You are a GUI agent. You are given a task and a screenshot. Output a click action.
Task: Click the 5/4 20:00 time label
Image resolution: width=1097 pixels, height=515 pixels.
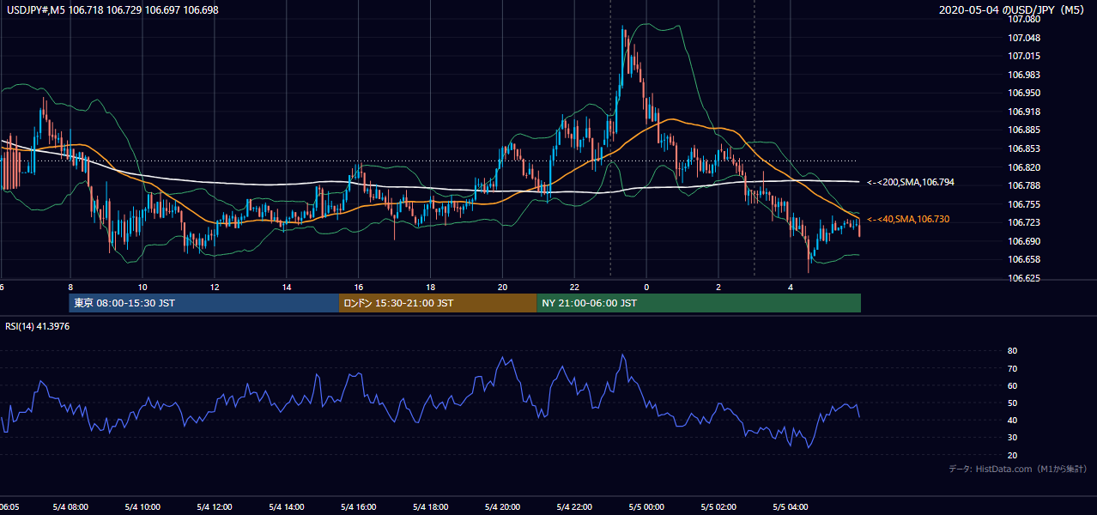(x=503, y=507)
